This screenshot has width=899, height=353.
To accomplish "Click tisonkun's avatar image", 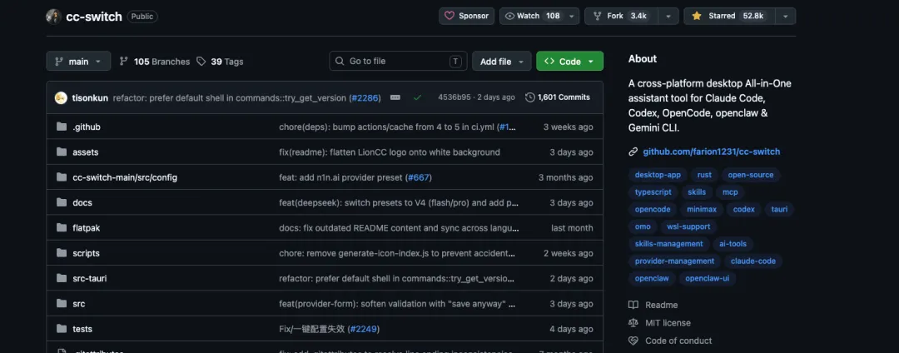I will [61, 97].
